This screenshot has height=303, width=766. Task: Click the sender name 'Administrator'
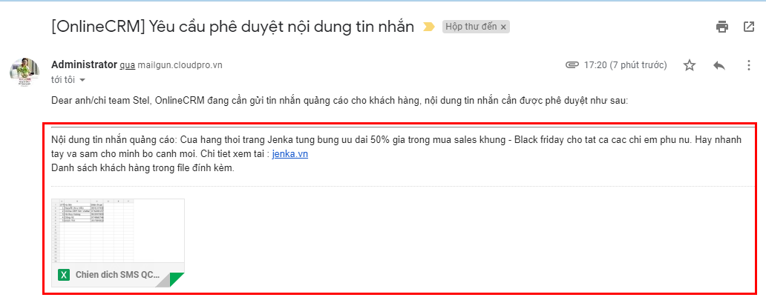84,65
